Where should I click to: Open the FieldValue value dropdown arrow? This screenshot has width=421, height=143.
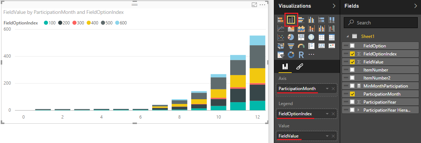(327, 136)
